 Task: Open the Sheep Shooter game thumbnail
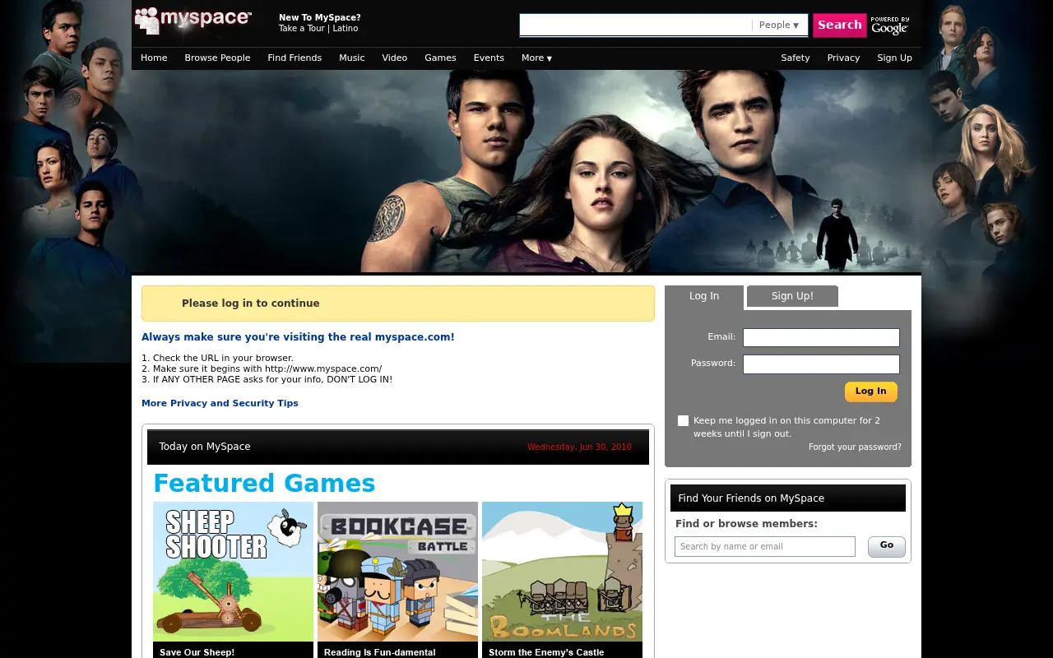coord(233,572)
